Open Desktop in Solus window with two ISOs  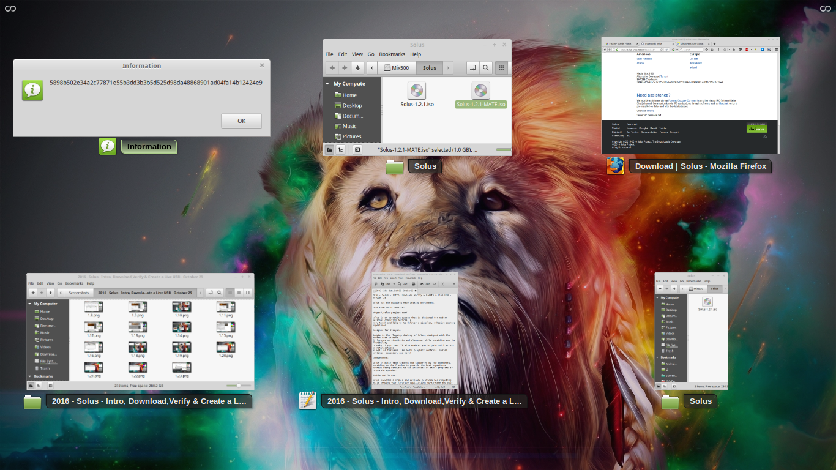tap(348, 105)
